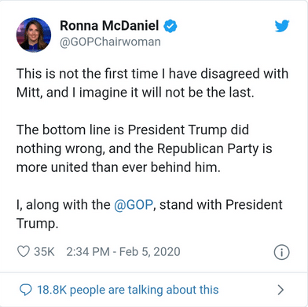Image resolution: width=308 pixels, height=307 pixels.
Task: Like the tweet with the heart icon
Action: click(24, 251)
